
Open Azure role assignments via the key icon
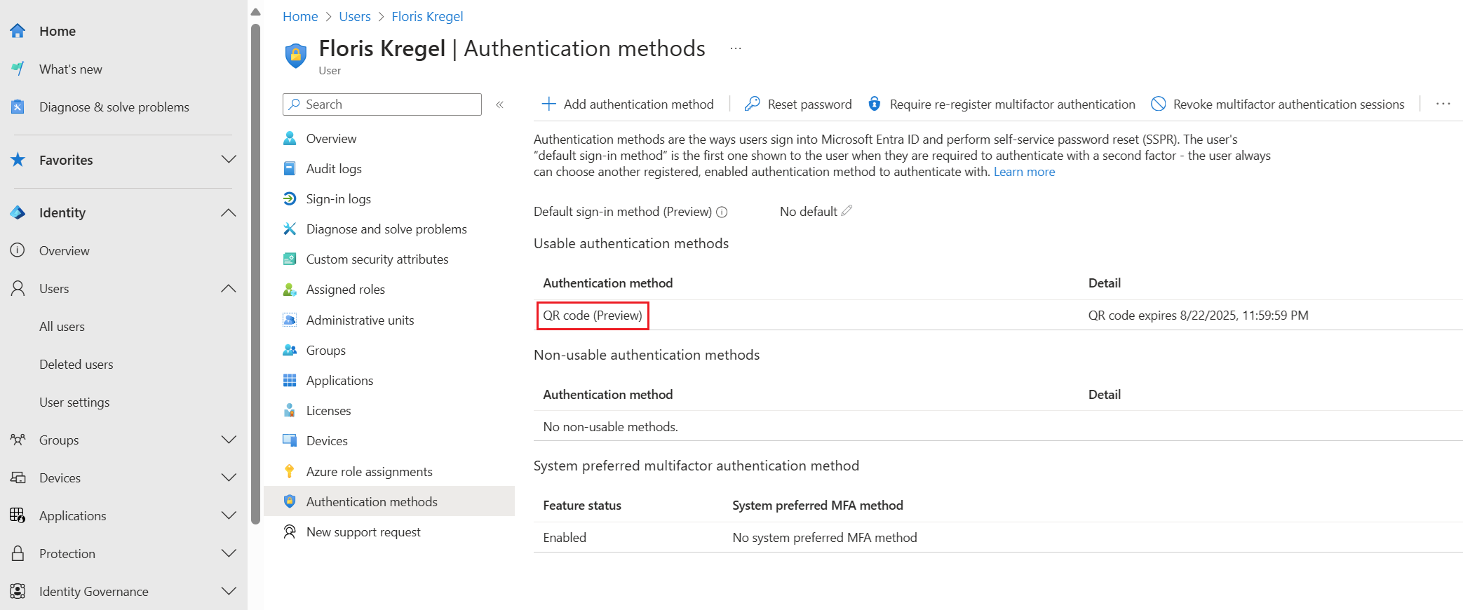point(290,471)
